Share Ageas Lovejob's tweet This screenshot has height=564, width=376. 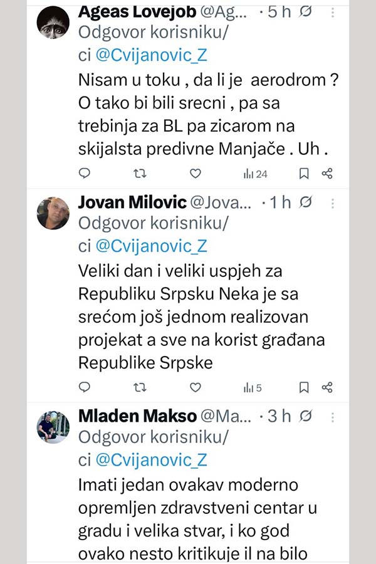pyautogui.click(x=326, y=174)
